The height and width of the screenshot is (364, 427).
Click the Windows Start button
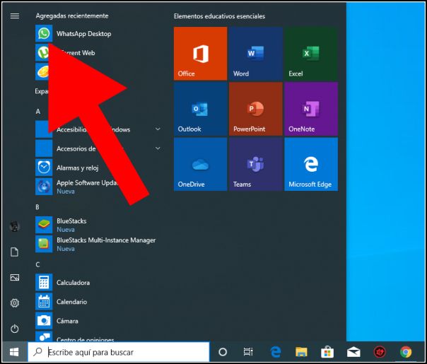[x=14, y=352]
